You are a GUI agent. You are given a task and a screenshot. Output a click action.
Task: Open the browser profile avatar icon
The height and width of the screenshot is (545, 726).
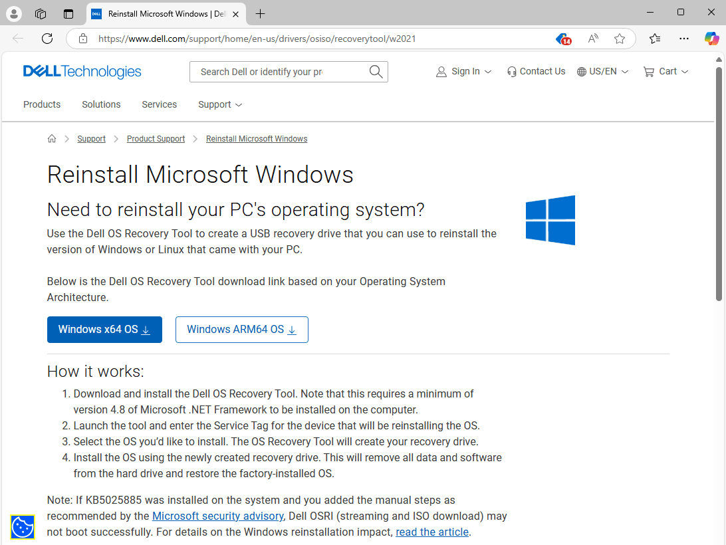point(14,14)
